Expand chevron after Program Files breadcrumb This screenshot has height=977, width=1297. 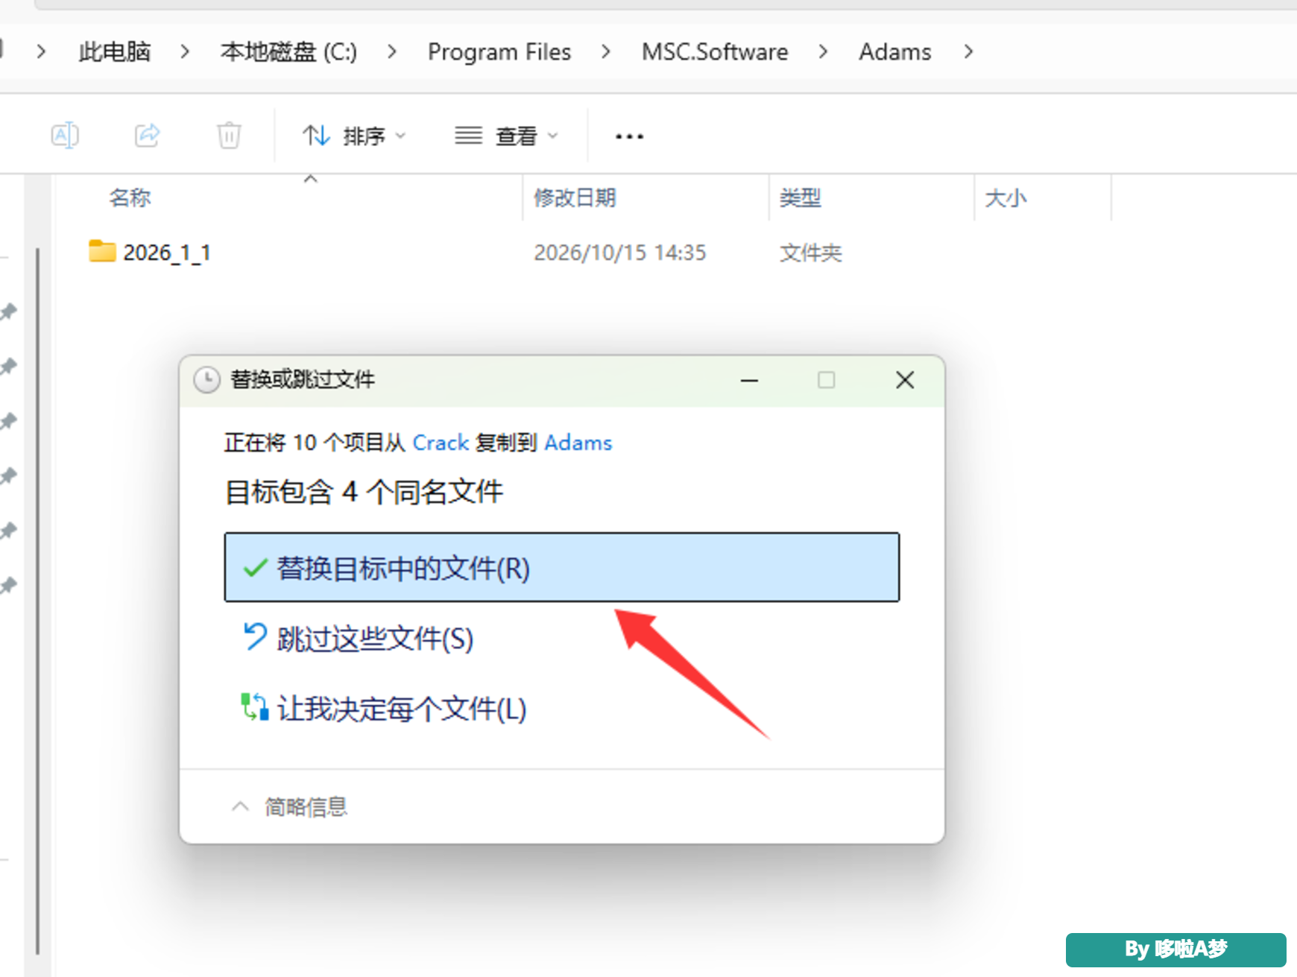(x=606, y=51)
